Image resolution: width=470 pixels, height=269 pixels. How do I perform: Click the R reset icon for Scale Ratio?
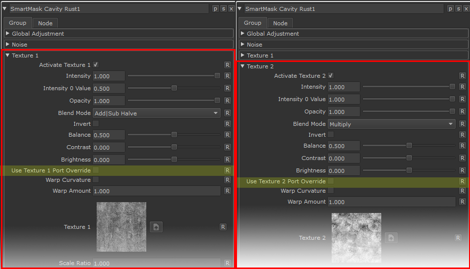(x=227, y=263)
